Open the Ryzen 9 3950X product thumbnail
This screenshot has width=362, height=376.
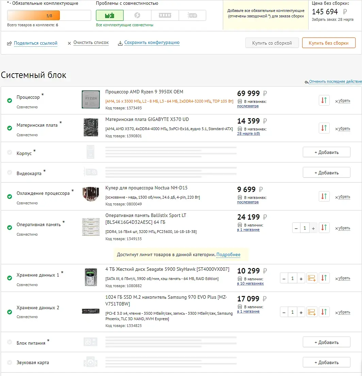pos(91,99)
